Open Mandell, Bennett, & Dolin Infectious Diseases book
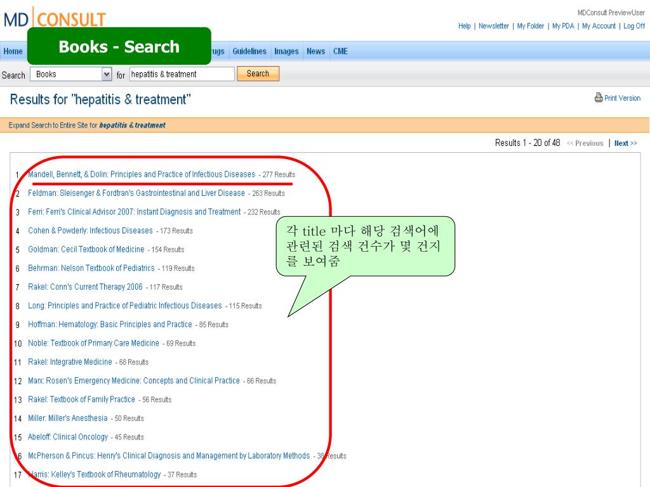Screen dimensions: 650x487 coord(142,174)
